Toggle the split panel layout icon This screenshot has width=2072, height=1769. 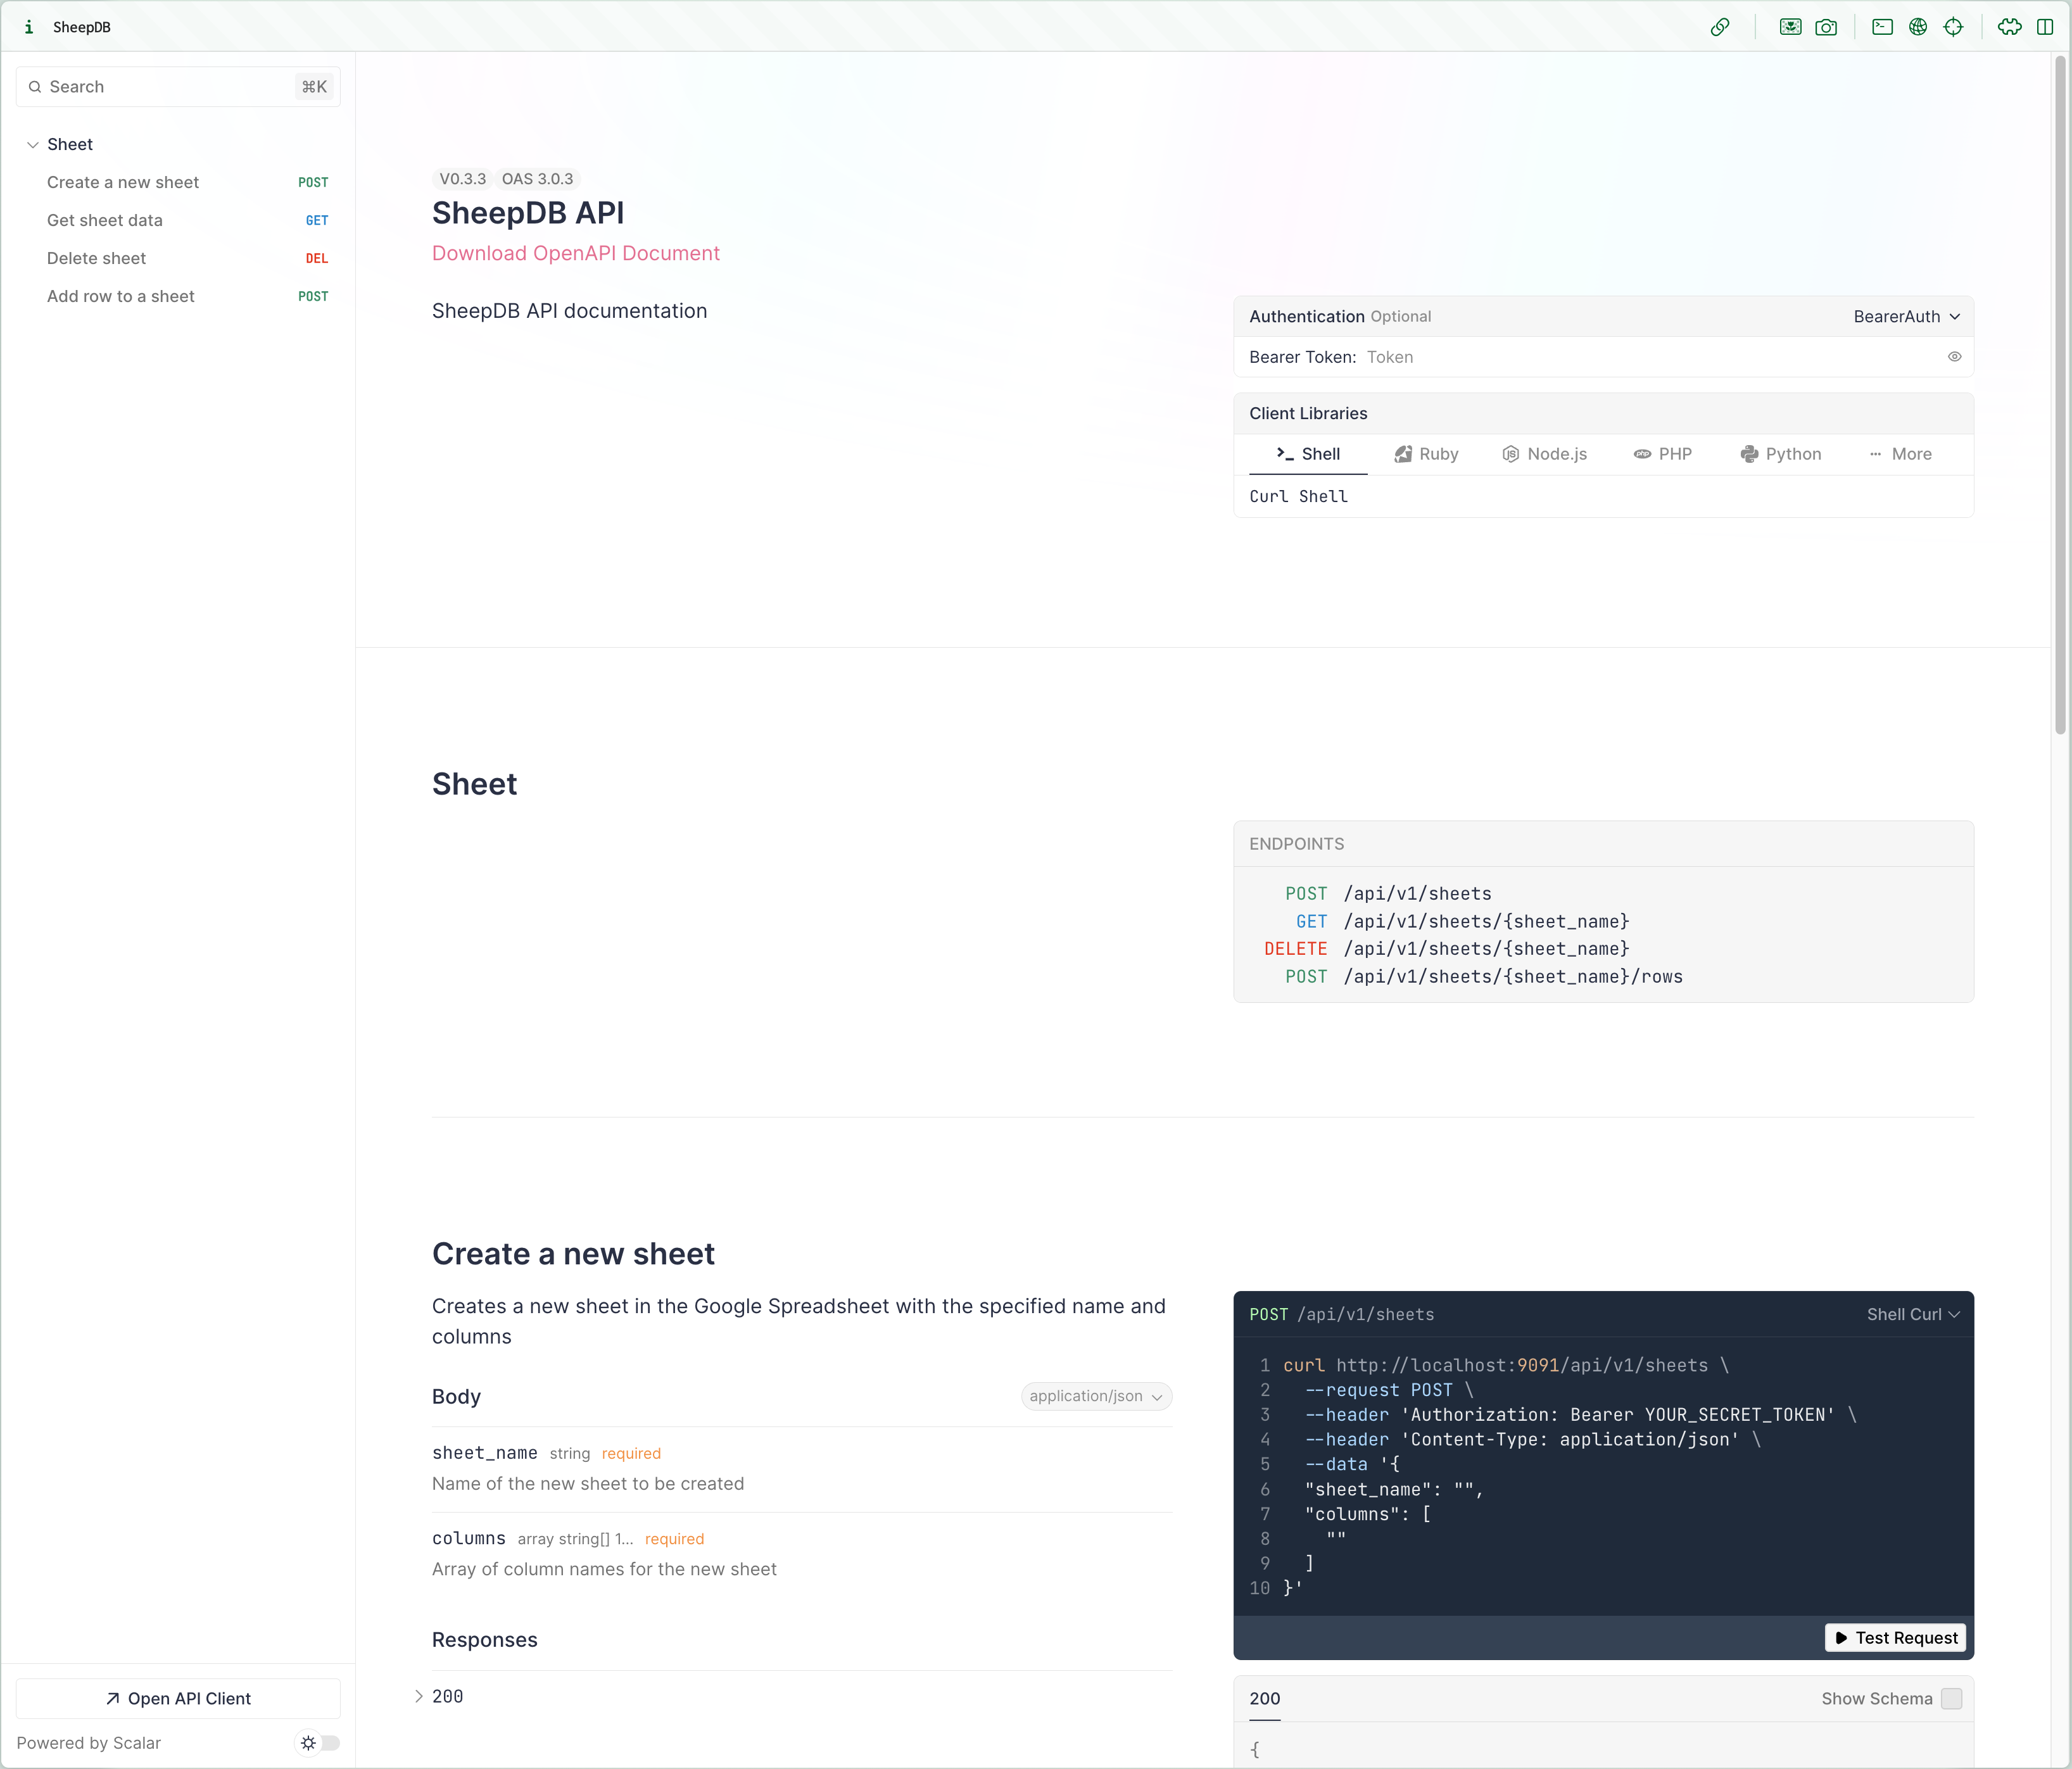(x=2045, y=27)
